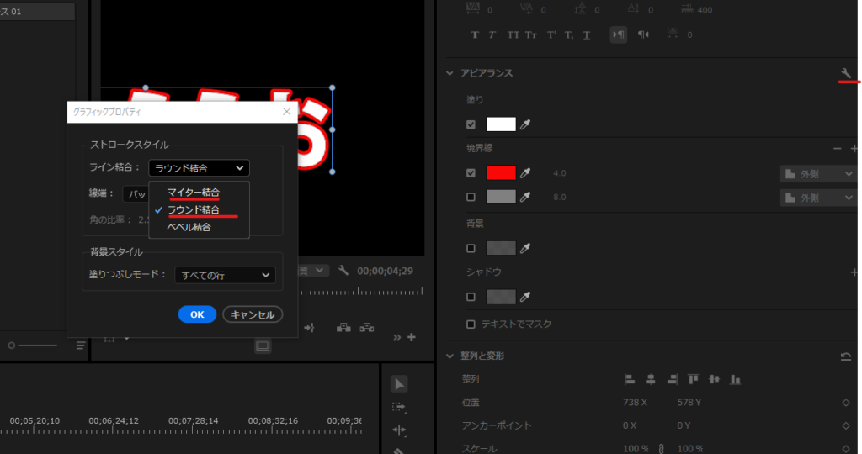Open the 塗りつぶしモード dropdown
This screenshot has height=454, width=862.
tap(225, 275)
